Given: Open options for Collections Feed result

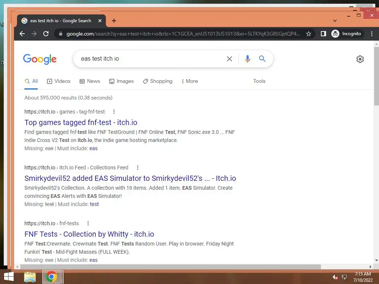Looking at the screenshot, I should click(138, 168).
